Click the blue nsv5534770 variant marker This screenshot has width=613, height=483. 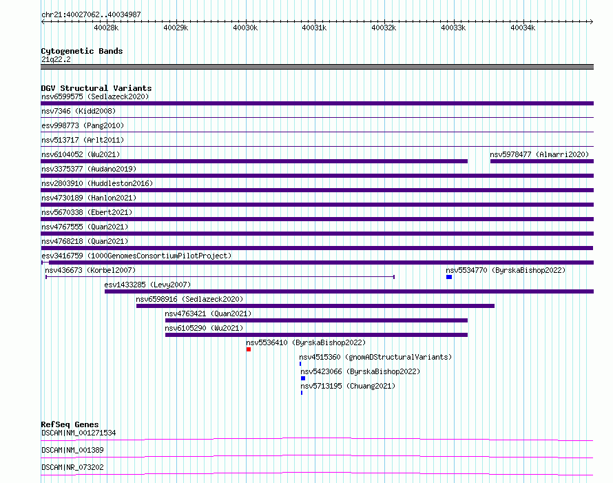pyautogui.click(x=449, y=277)
